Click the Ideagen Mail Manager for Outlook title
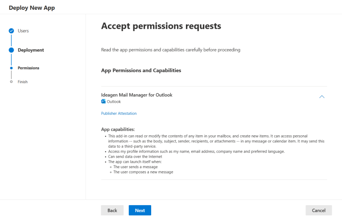The height and width of the screenshot is (219, 342). [x=136, y=95]
